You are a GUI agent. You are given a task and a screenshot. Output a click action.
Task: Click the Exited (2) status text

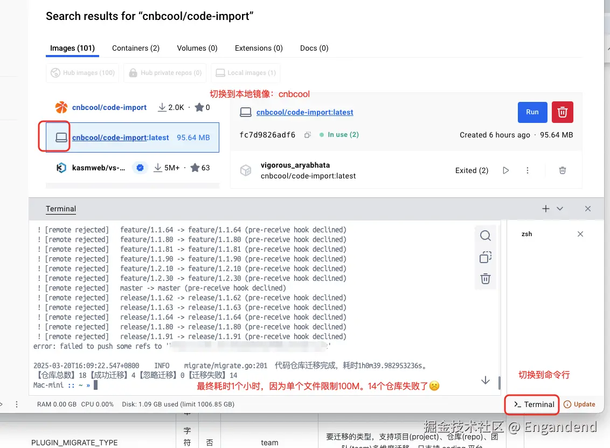(x=472, y=170)
